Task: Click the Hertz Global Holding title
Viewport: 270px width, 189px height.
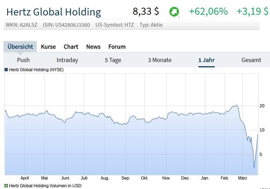Action: pos(54,12)
